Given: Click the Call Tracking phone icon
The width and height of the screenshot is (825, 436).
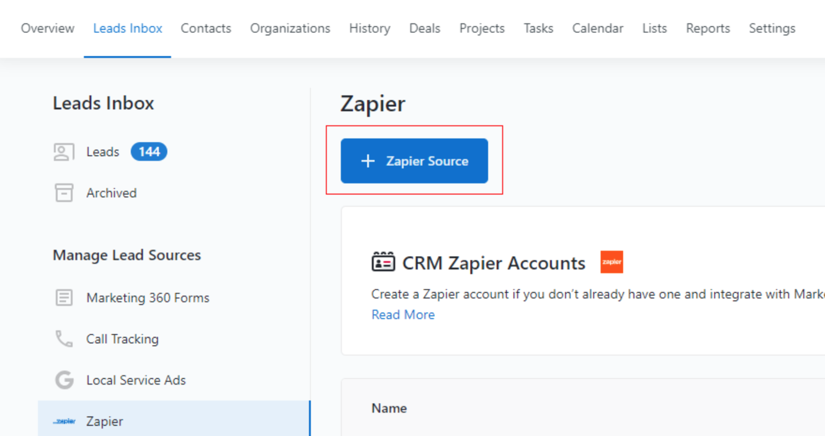Looking at the screenshot, I should point(64,339).
